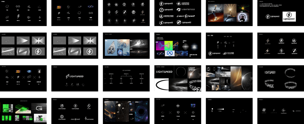The image size is (304, 124).
Task: Click the green-yellow wormhole grid image
Action: (x=168, y=45)
